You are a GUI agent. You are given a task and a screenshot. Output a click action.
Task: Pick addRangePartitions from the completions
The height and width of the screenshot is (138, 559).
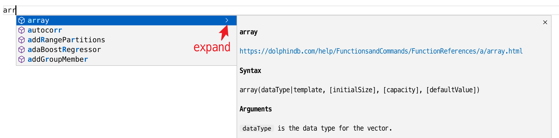tap(66, 40)
